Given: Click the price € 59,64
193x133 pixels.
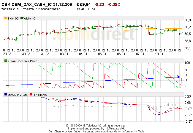Looking at the screenshot, I should (83, 4).
